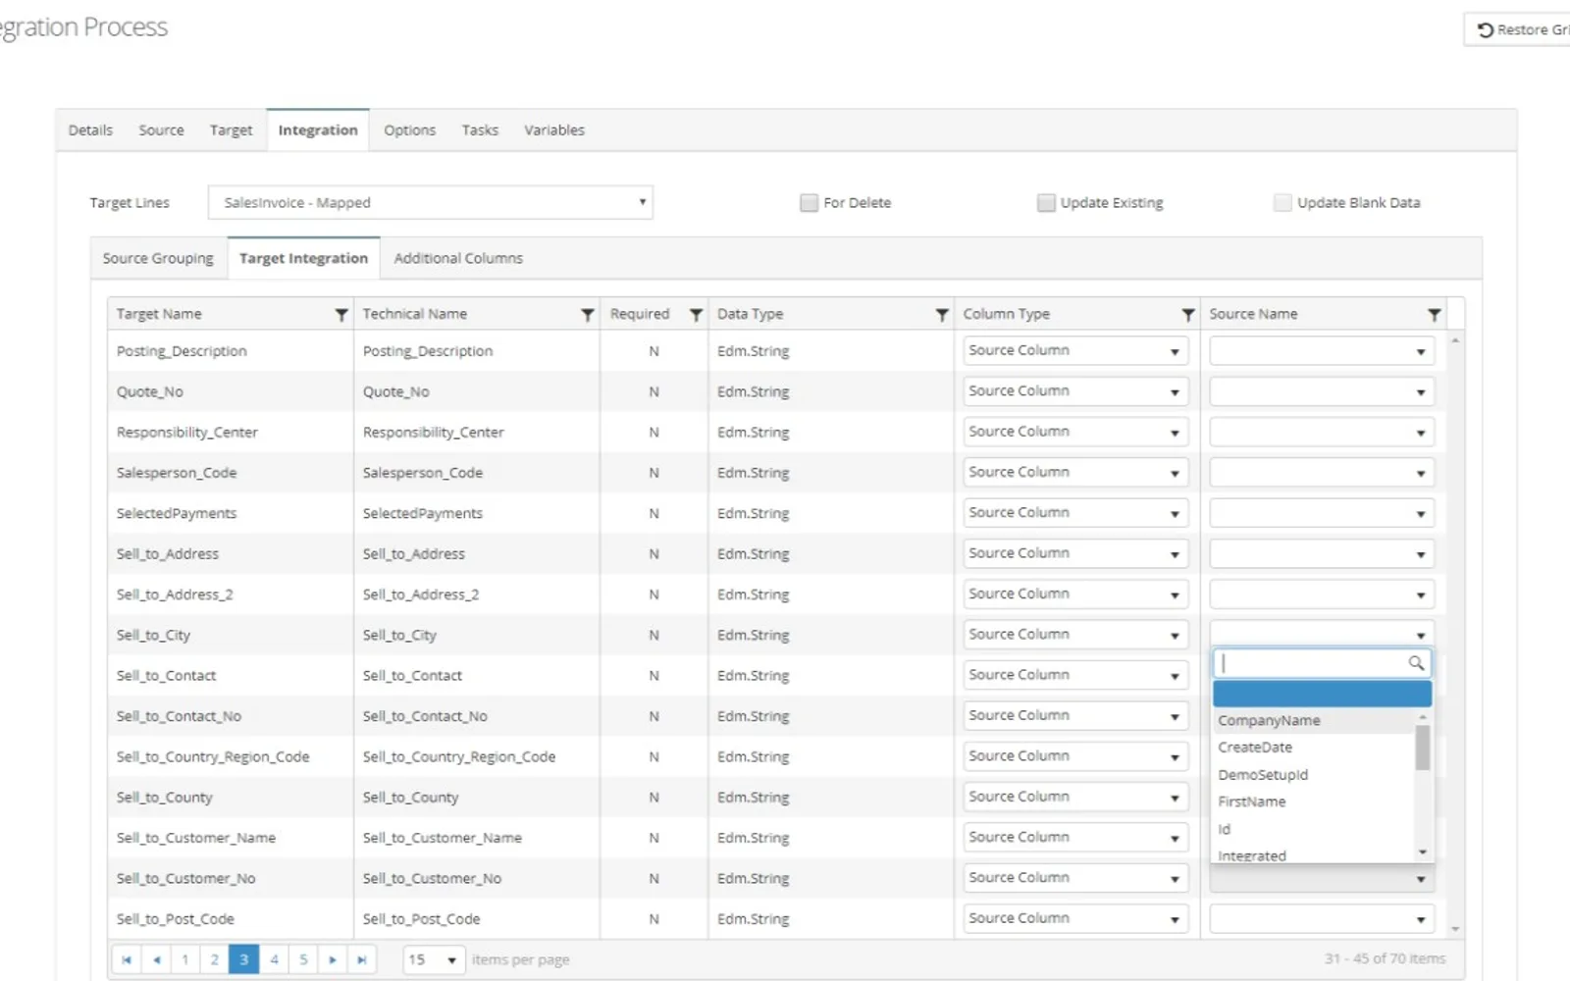The image size is (1570, 981).
Task: Go to page 1 of the grid
Action: pyautogui.click(x=185, y=959)
